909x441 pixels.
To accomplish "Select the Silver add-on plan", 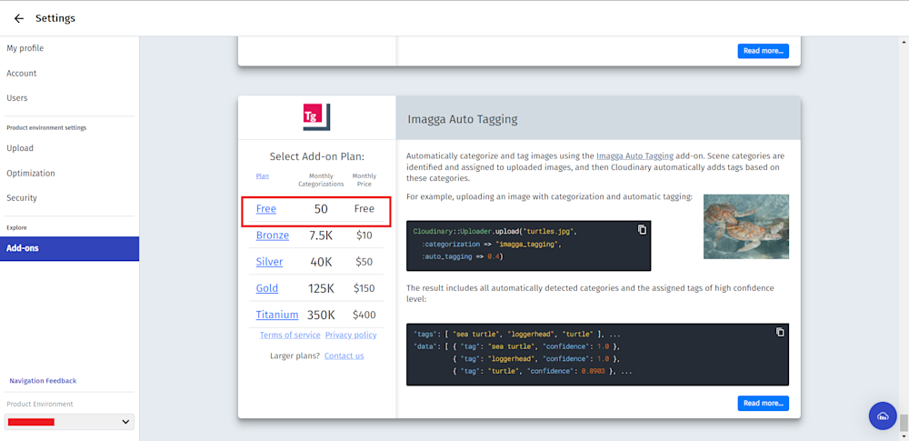I will (x=270, y=262).
